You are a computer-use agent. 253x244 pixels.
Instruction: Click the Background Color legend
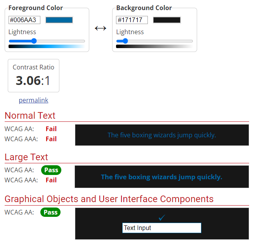click(x=144, y=8)
